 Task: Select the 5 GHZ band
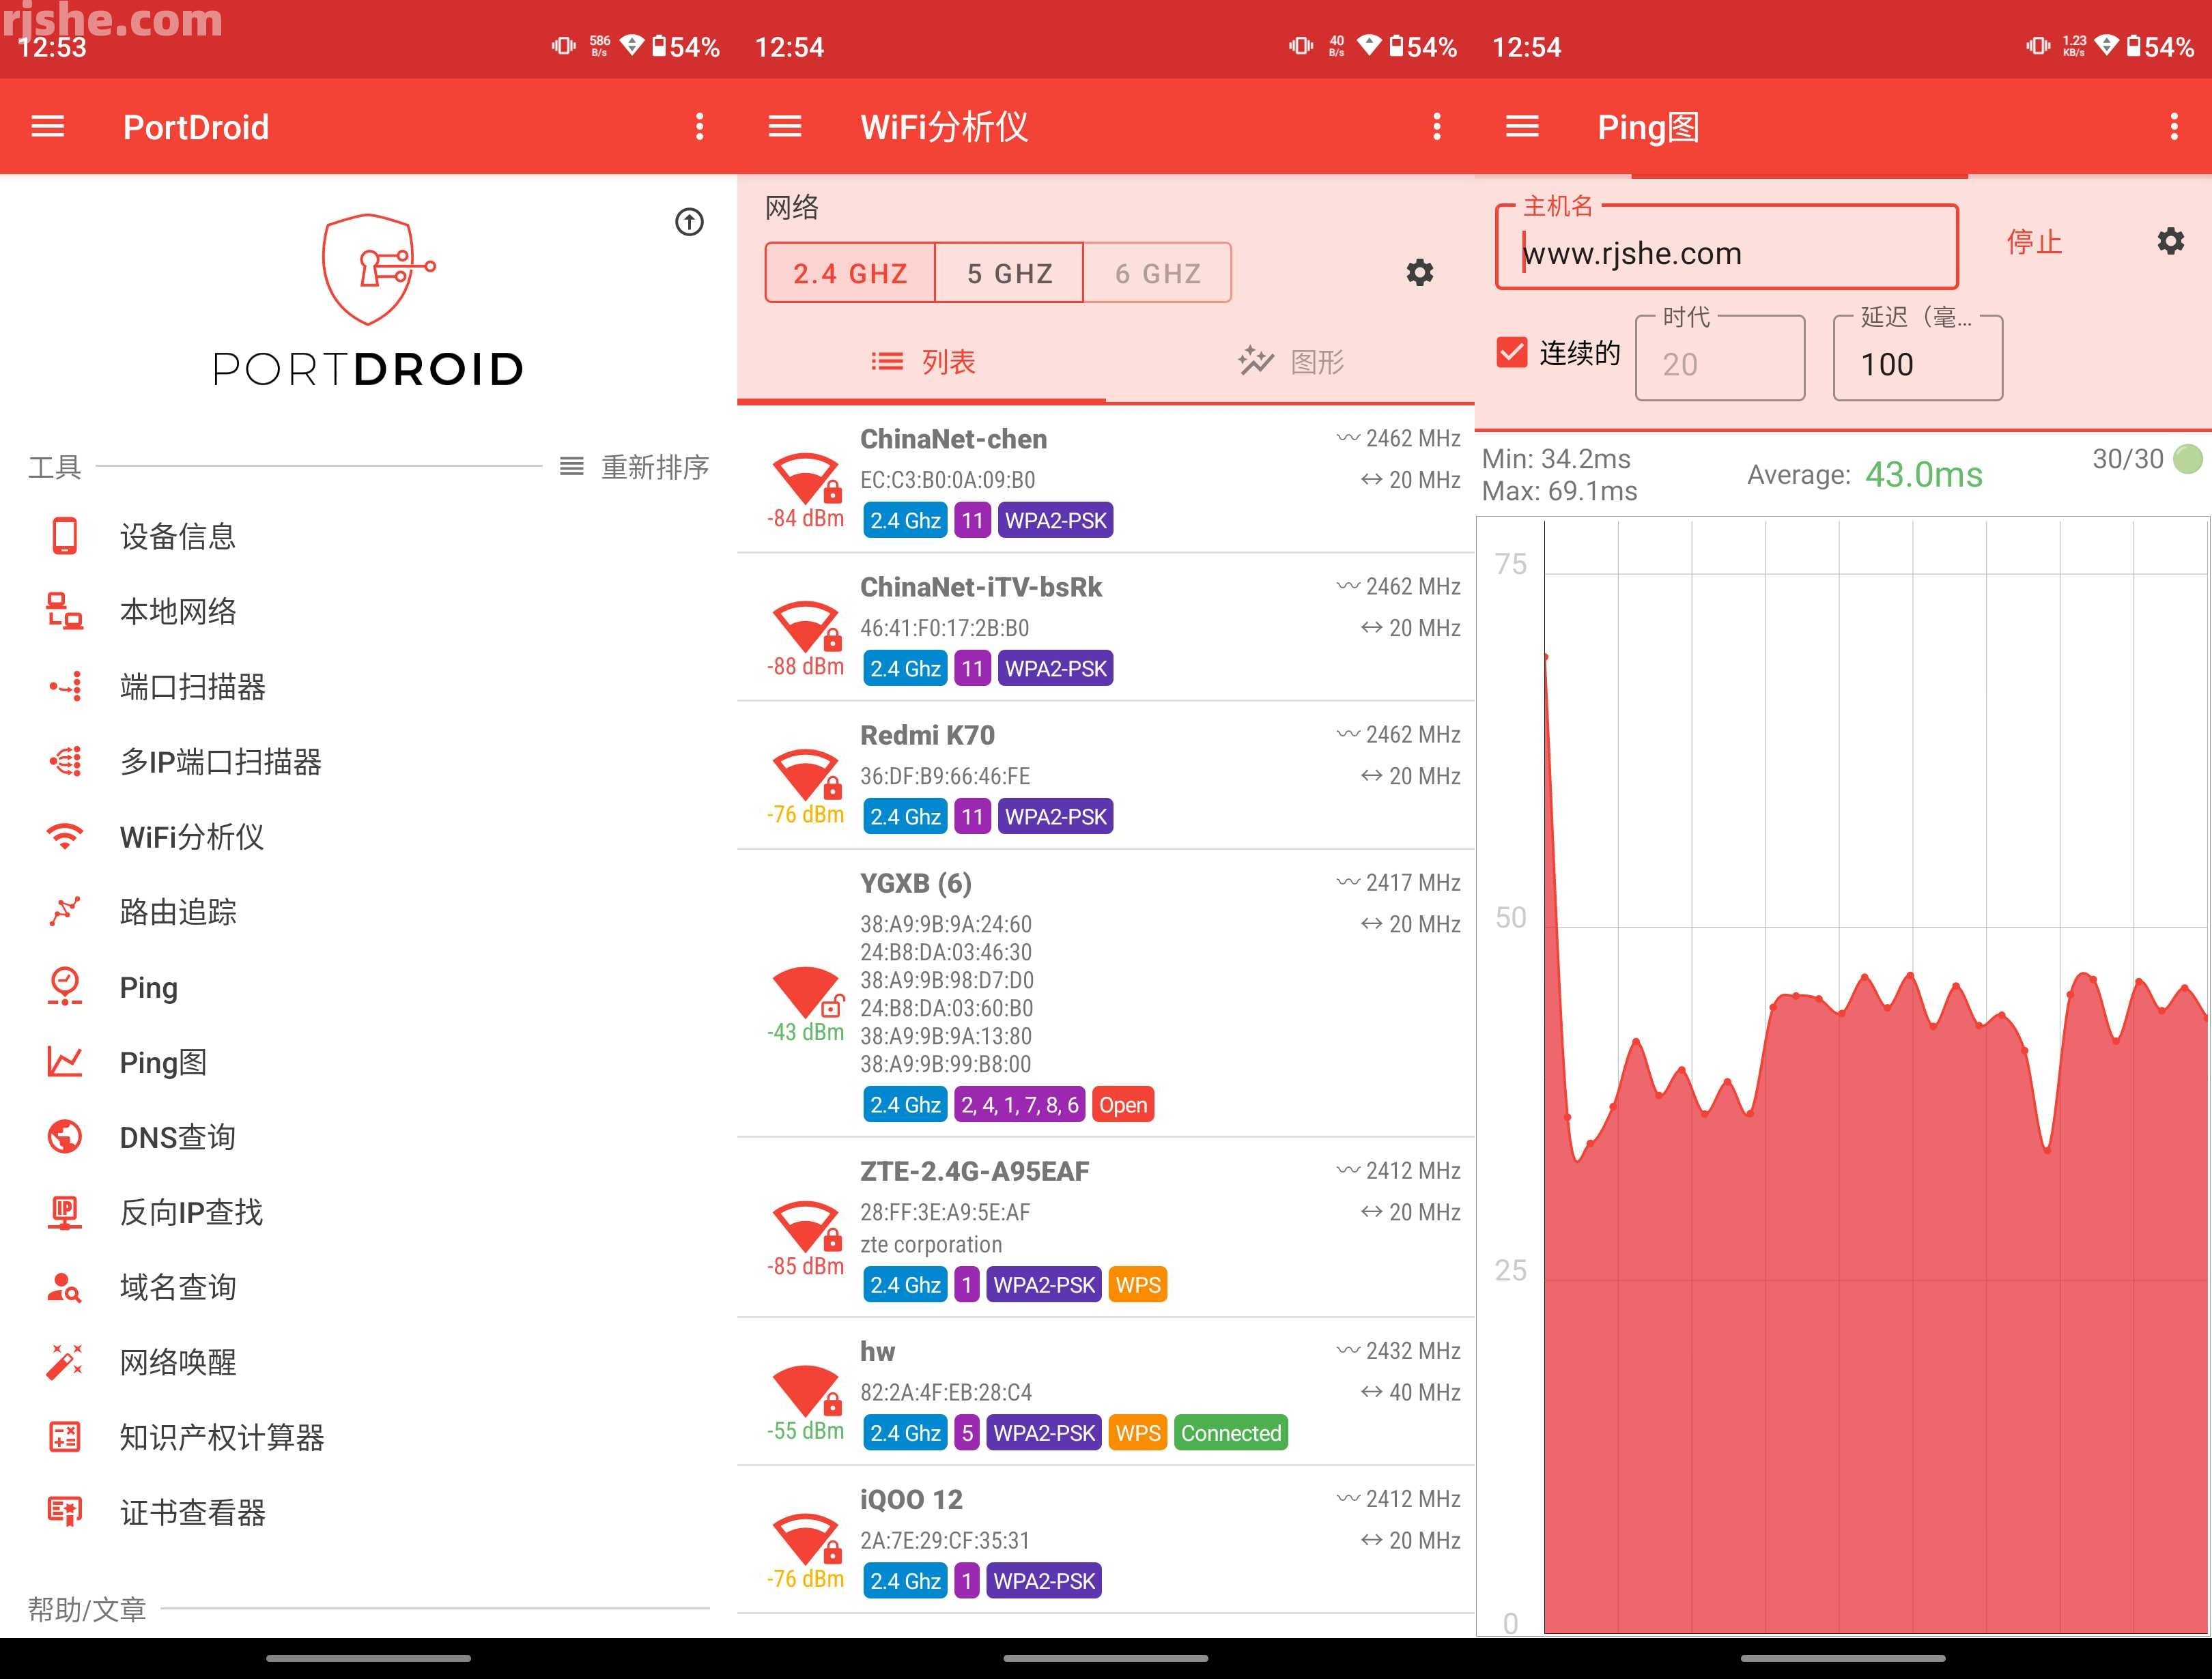pos(1009,273)
